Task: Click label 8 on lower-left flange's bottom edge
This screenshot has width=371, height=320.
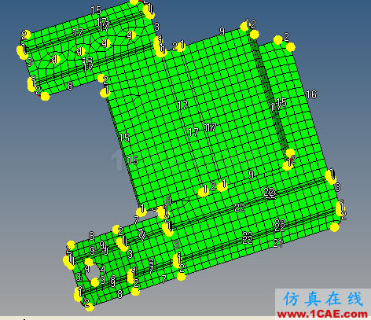Action: coord(119,294)
